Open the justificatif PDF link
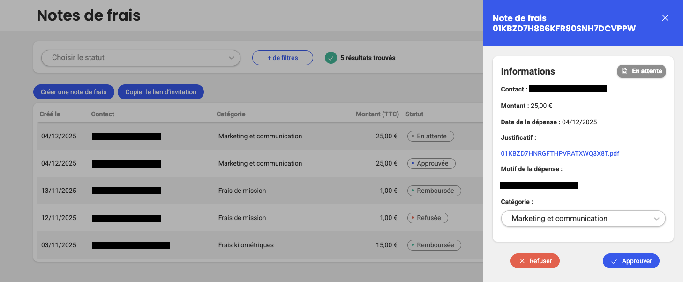The width and height of the screenshot is (683, 282). point(560,153)
